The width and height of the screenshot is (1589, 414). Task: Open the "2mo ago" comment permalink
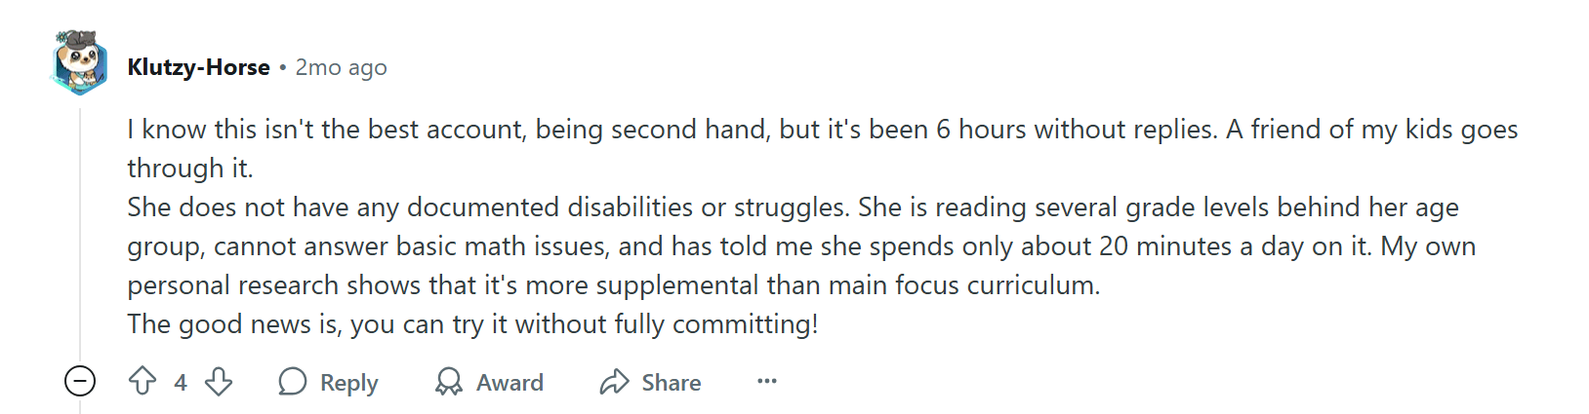coord(341,67)
